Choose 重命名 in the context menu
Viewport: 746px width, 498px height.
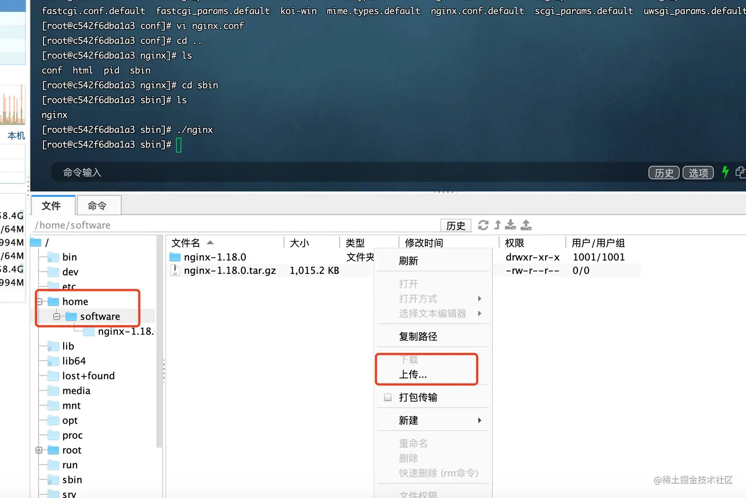pyautogui.click(x=413, y=443)
